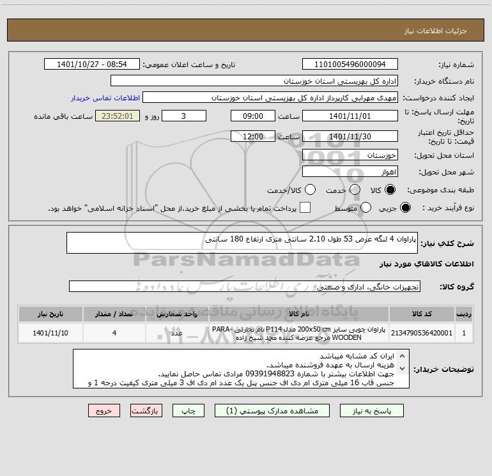Click the واحد شمارش column header
The width and height of the screenshot is (492, 476).
177,314
